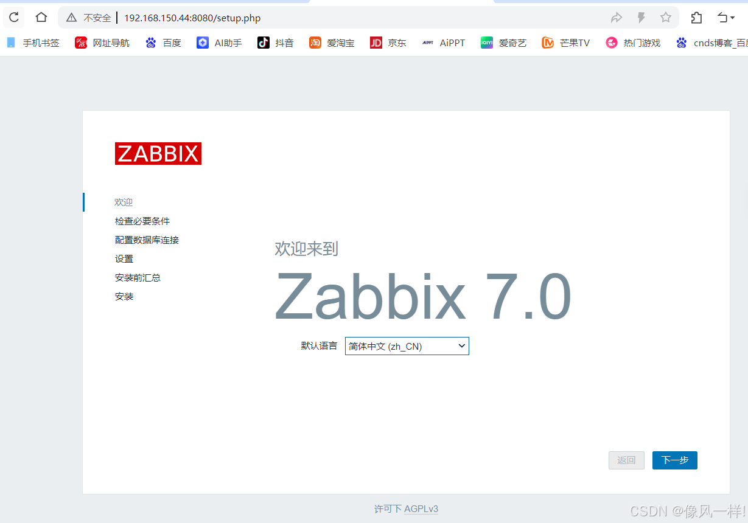Click the lightning bolt speed-mode icon

tap(641, 18)
